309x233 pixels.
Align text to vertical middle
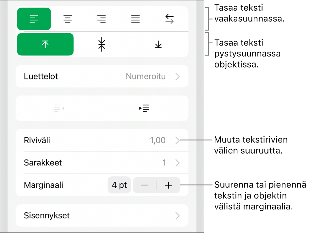[x=102, y=44]
